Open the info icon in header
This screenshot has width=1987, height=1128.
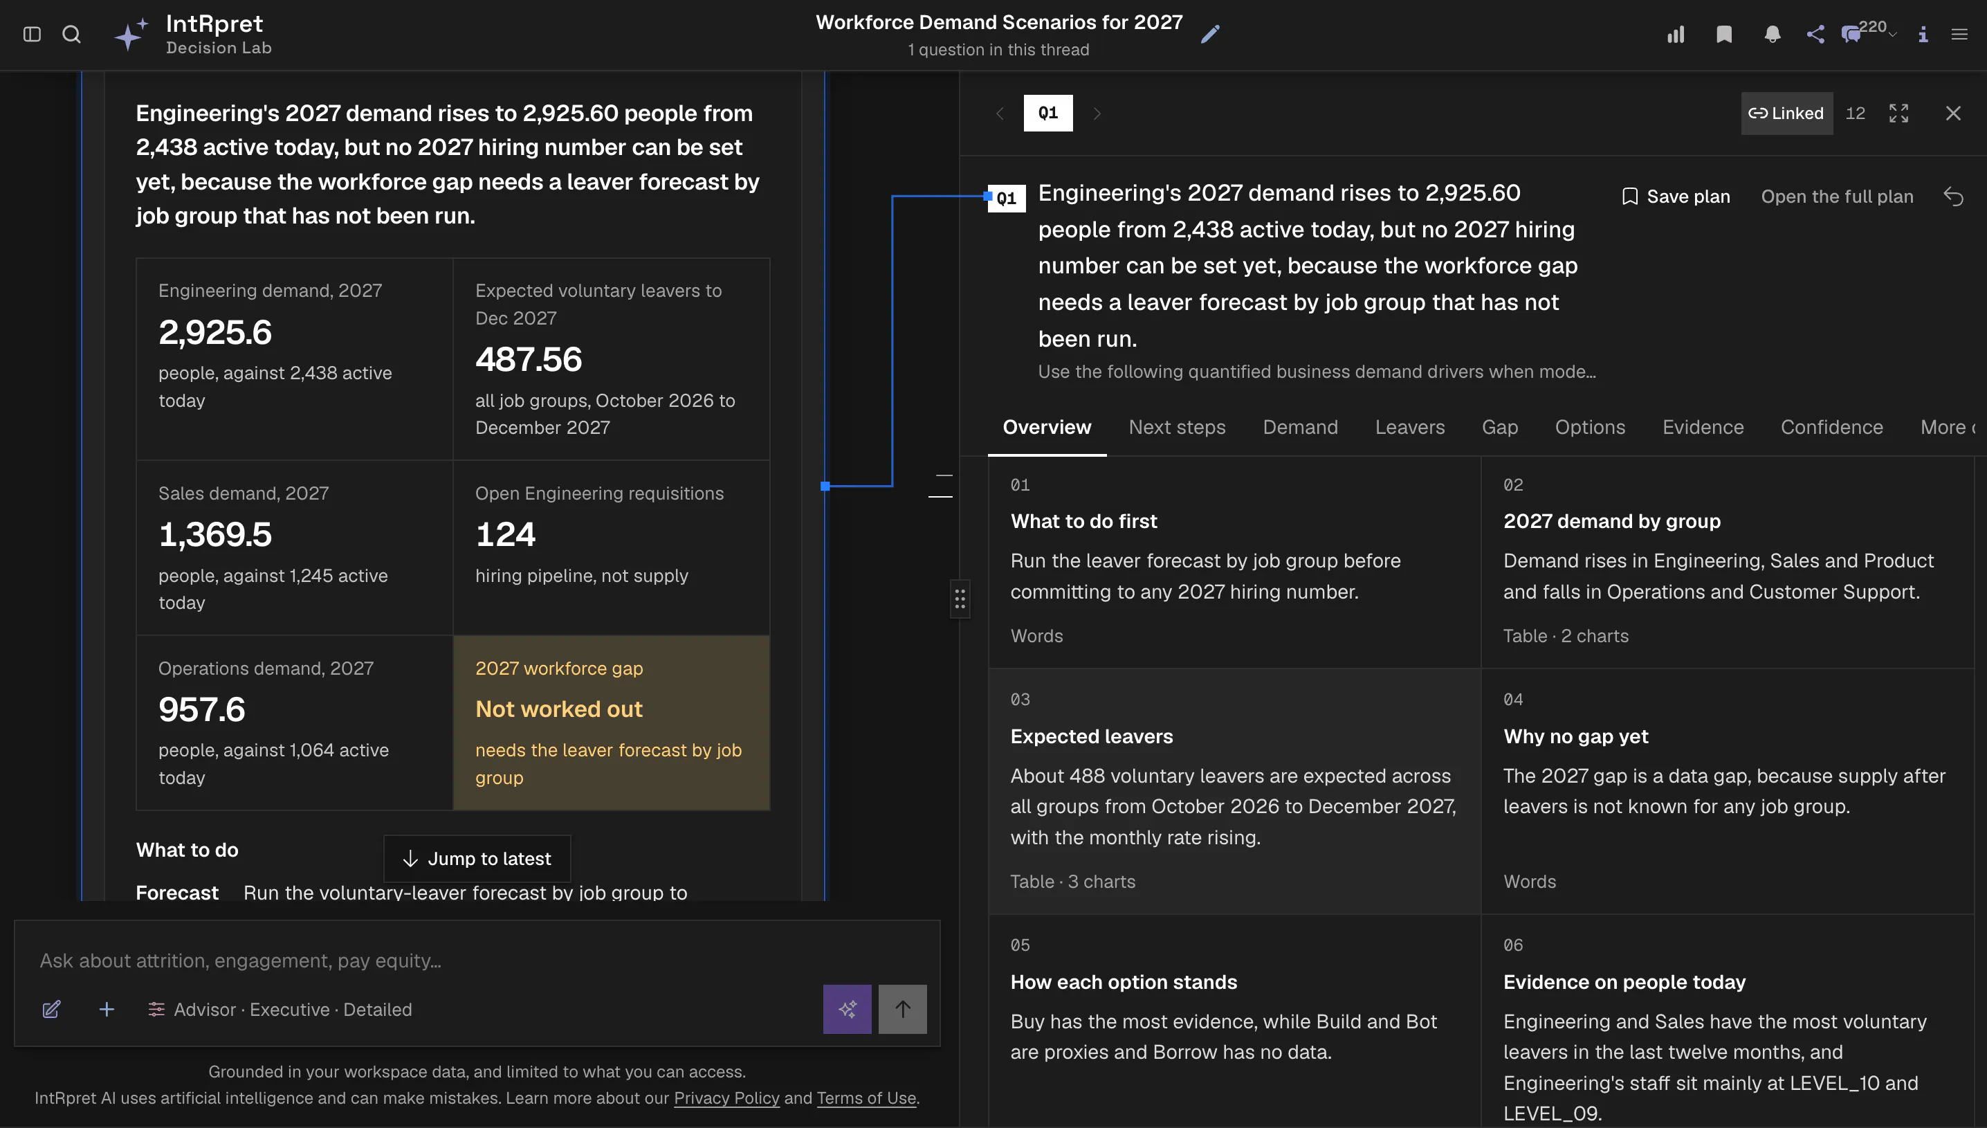pyautogui.click(x=1923, y=34)
